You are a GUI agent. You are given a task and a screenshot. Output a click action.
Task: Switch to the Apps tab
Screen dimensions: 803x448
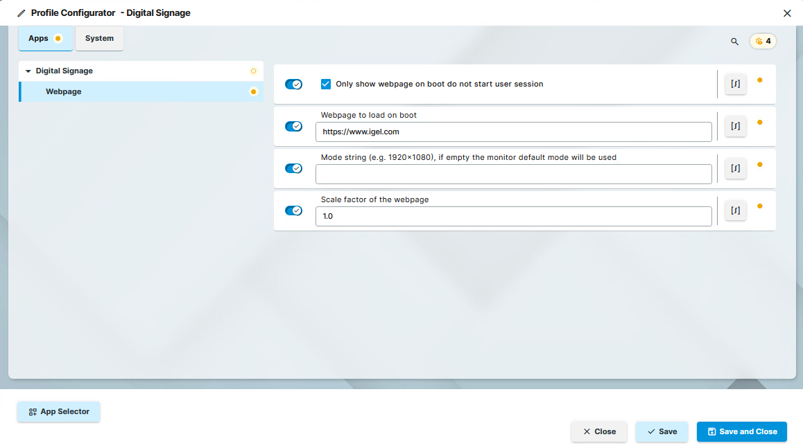pyautogui.click(x=42, y=38)
